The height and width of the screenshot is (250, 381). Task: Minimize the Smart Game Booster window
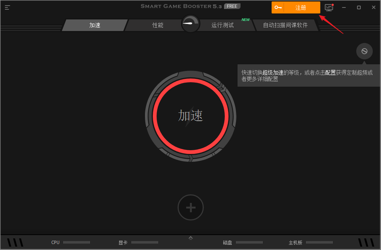[x=344, y=7]
